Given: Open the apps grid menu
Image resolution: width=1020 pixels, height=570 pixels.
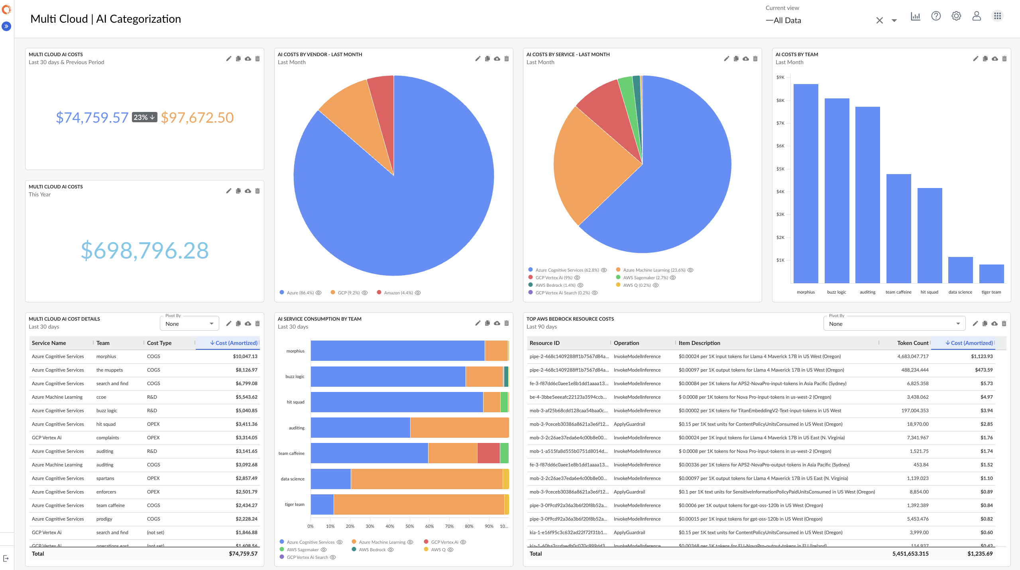Looking at the screenshot, I should [x=997, y=16].
